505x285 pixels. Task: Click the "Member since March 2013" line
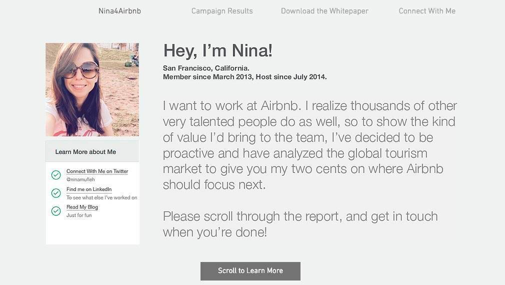coord(244,77)
